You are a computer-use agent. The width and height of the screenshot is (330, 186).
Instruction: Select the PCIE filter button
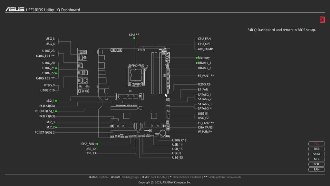tap(316, 164)
